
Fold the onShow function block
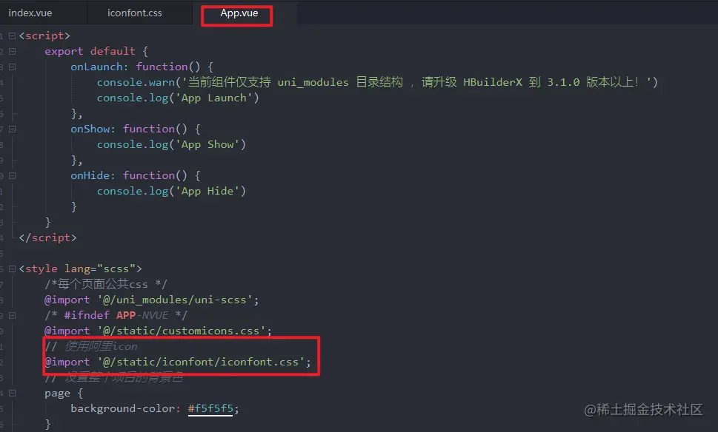13,129
